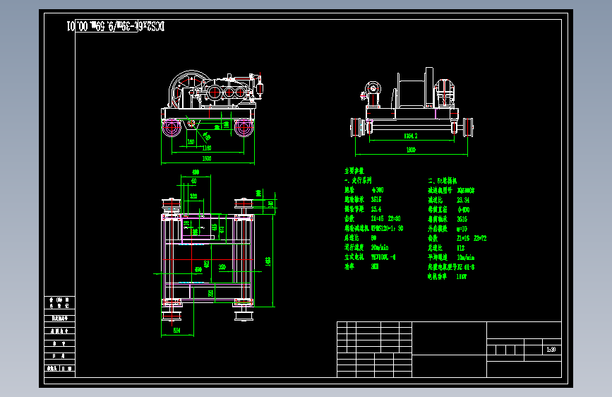Click the 160 dimension under the front view
The image size is (612, 397).
point(191,142)
